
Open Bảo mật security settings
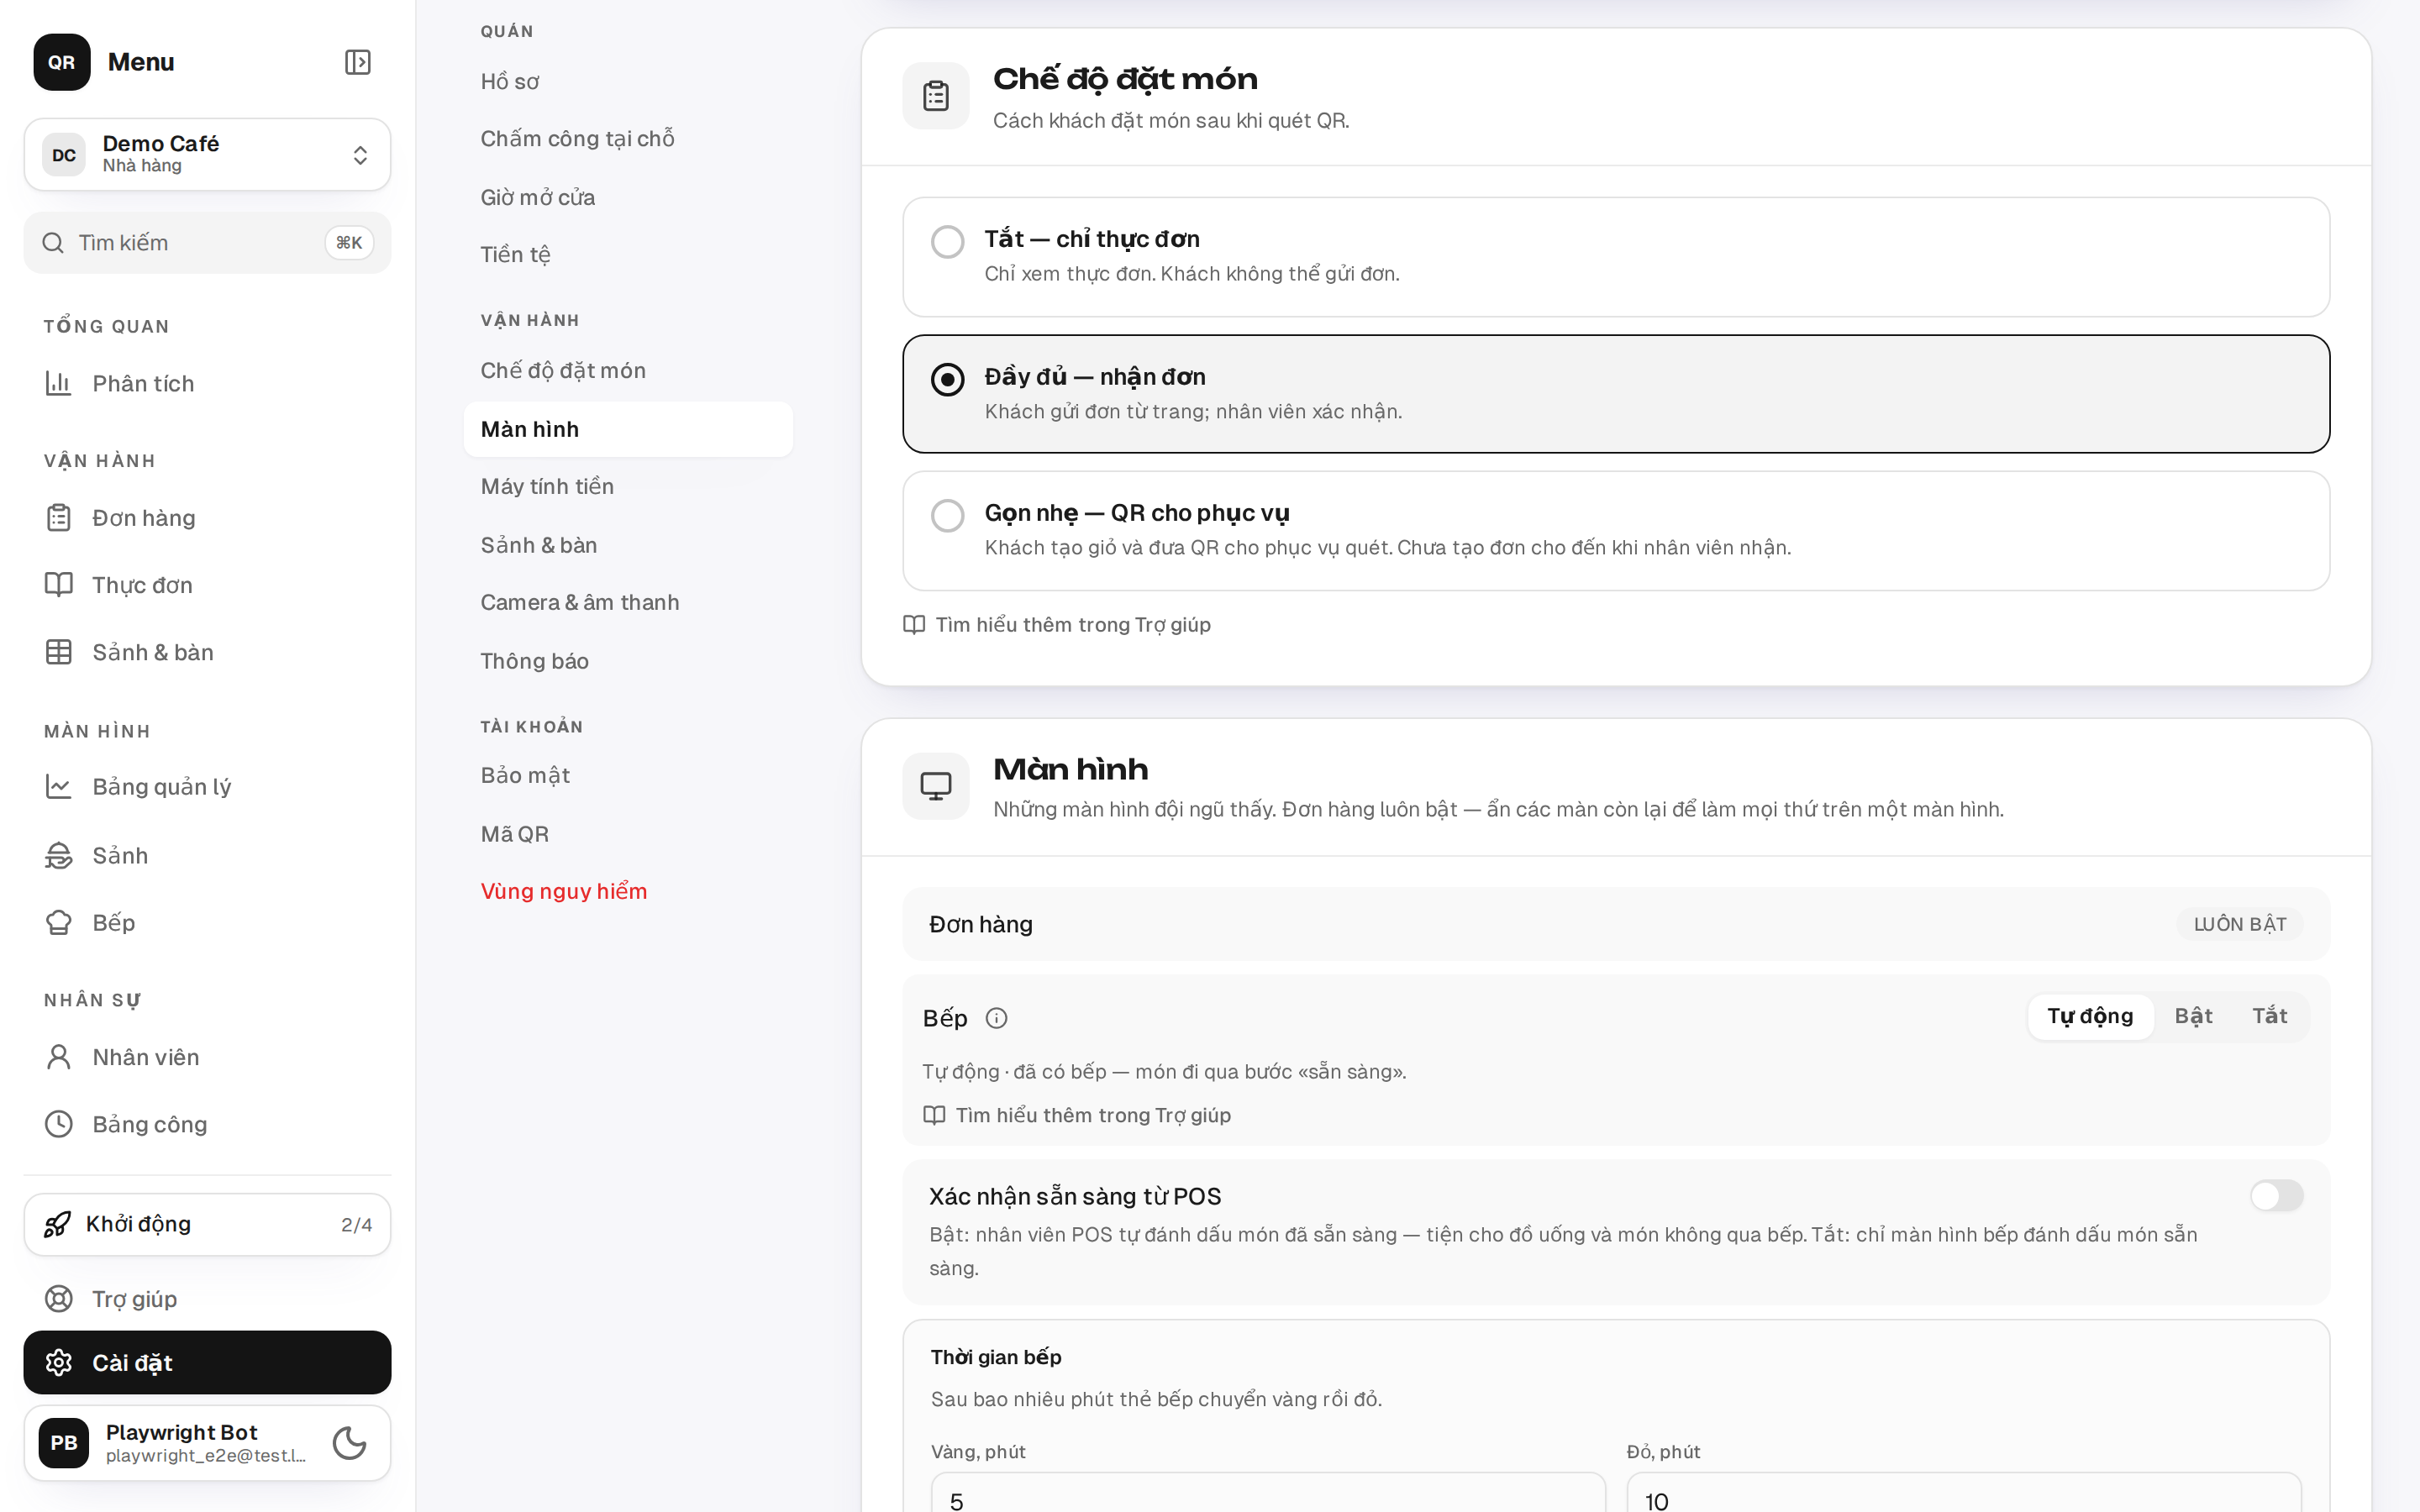pyautogui.click(x=628, y=775)
